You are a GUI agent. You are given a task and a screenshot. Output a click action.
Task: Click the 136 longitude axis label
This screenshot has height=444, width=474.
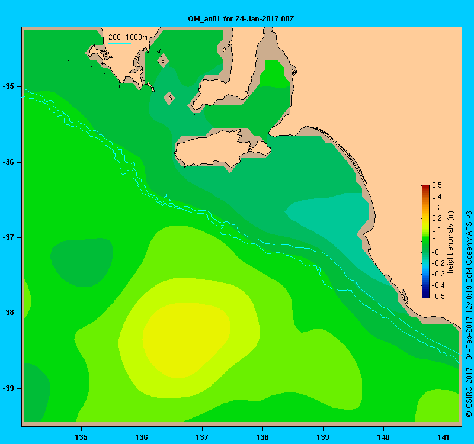(142, 437)
